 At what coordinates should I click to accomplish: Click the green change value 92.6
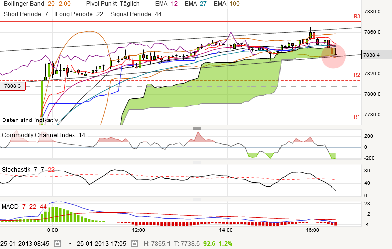click(209, 244)
